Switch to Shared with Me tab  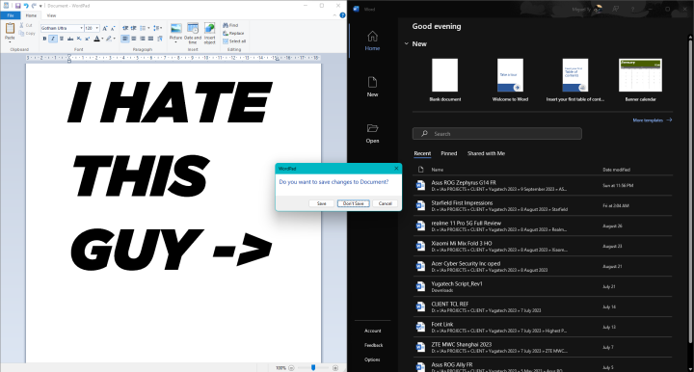(486, 153)
